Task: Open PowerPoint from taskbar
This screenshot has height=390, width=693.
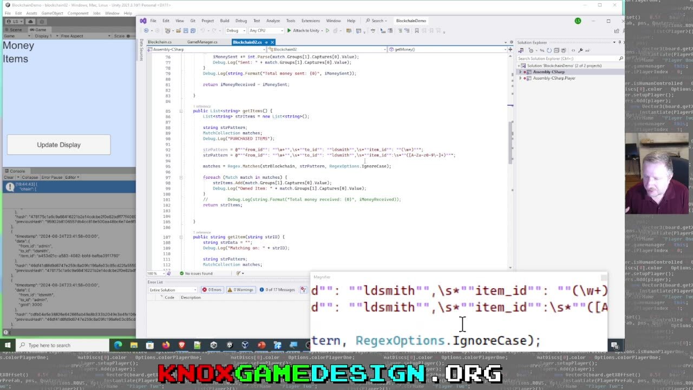Action: point(261,345)
